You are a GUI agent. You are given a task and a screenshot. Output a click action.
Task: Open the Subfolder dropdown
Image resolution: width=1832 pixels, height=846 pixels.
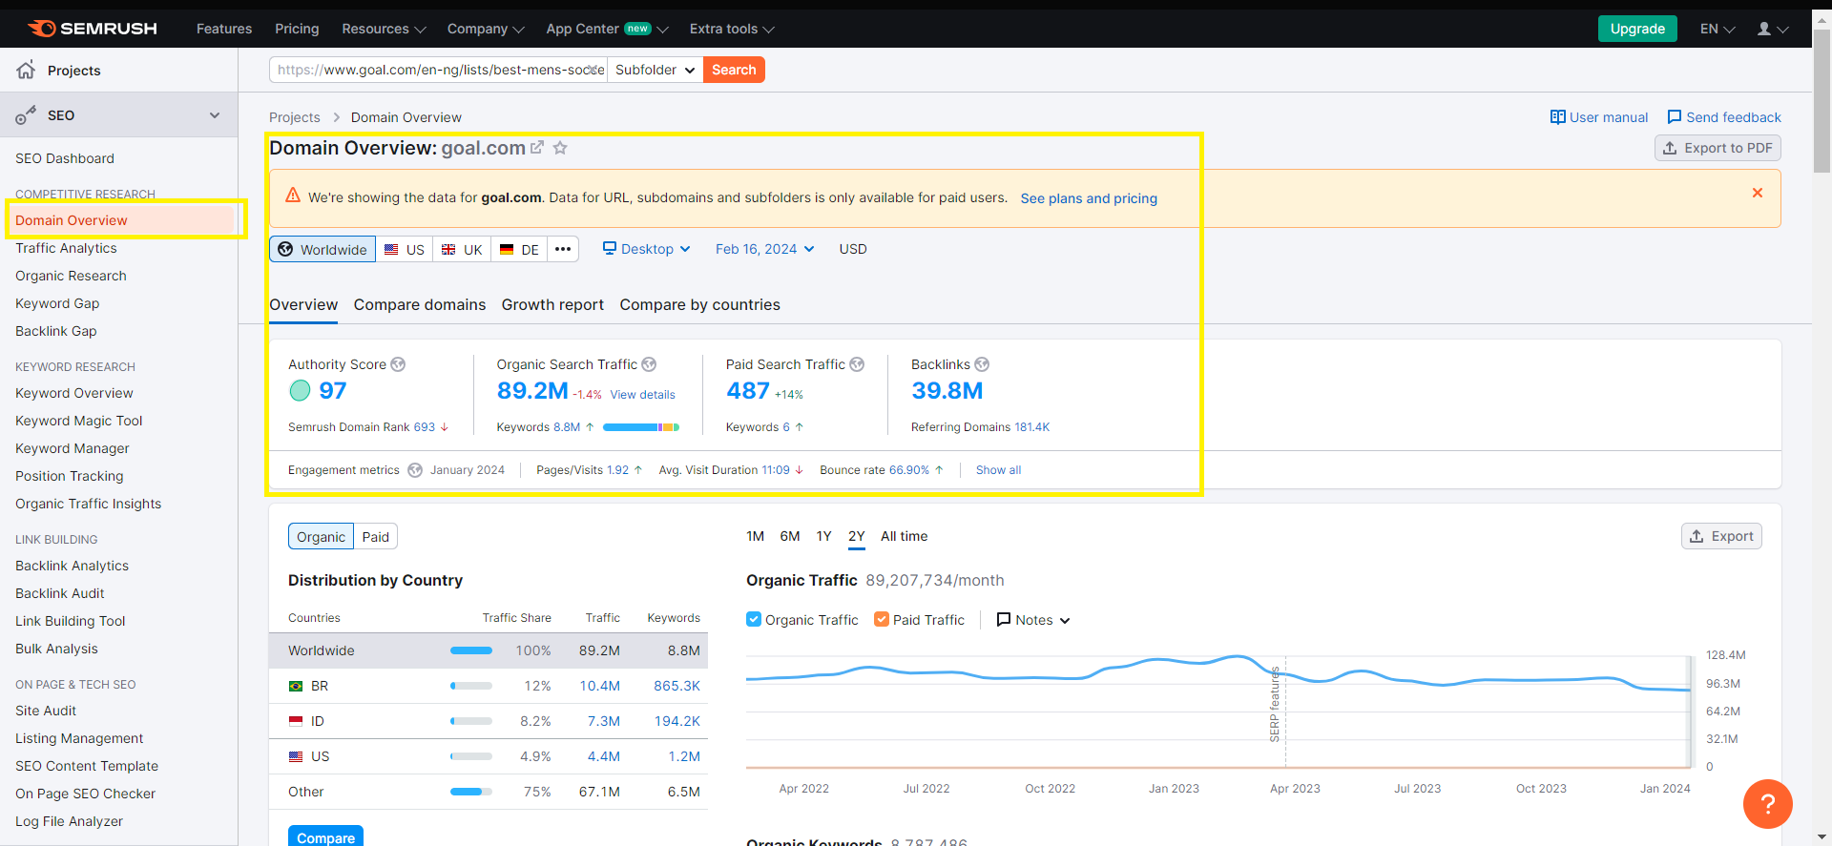click(655, 70)
